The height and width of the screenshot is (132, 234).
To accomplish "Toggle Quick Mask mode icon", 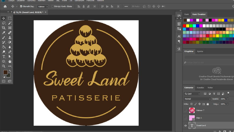I will click(x=4, y=81).
